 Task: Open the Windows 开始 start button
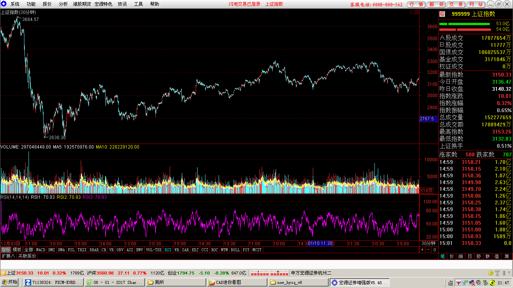[10, 282]
